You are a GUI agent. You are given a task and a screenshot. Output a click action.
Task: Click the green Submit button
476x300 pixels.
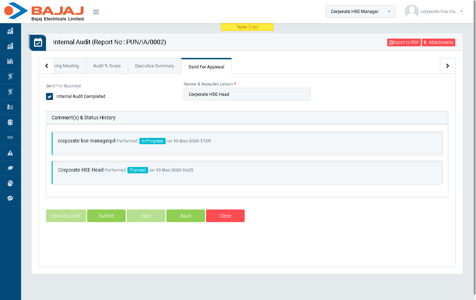coord(106,216)
